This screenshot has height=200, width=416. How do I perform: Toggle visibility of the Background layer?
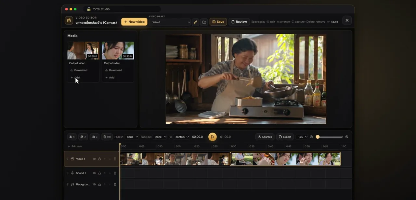coord(94,184)
